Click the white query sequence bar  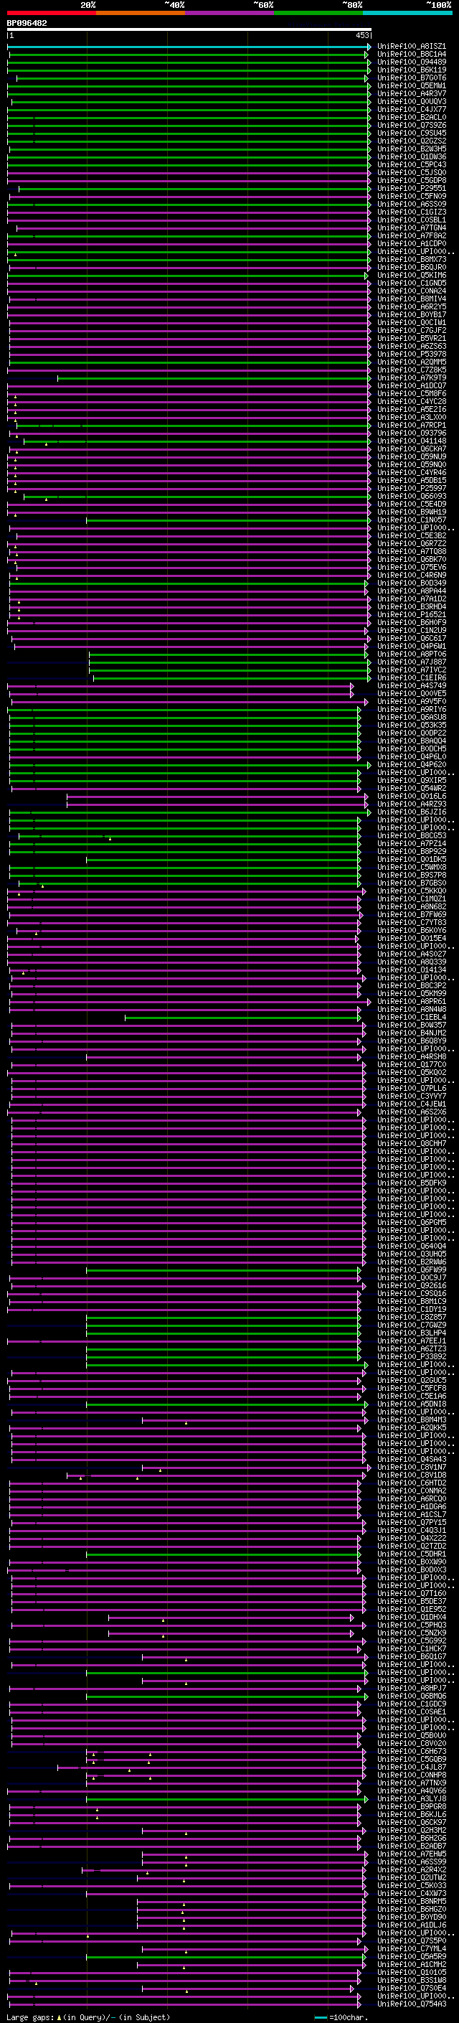pos(189,30)
